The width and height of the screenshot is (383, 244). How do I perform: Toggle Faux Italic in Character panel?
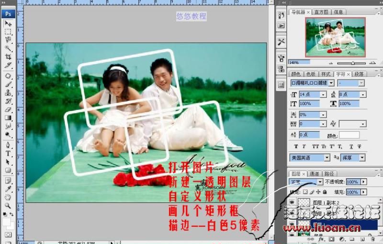click(304, 147)
